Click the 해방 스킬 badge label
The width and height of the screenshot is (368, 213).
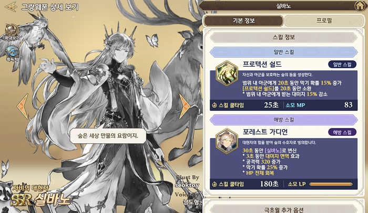[x=342, y=132]
